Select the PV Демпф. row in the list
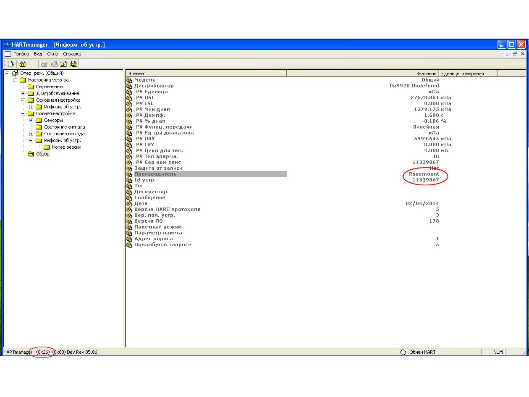The height and width of the screenshot is (397, 529). pos(150,115)
